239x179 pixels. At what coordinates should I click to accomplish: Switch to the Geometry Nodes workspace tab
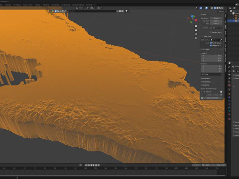point(78,5)
